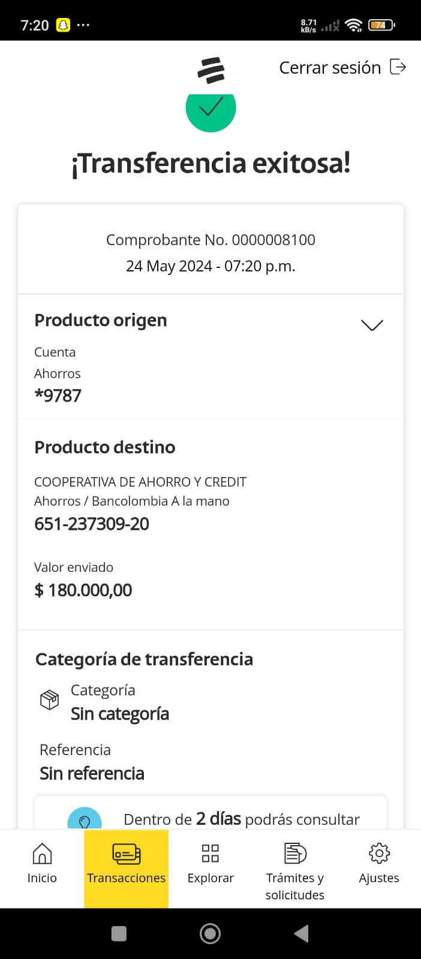Click Cerrar sesión link
This screenshot has width=421, height=959.
tap(330, 68)
